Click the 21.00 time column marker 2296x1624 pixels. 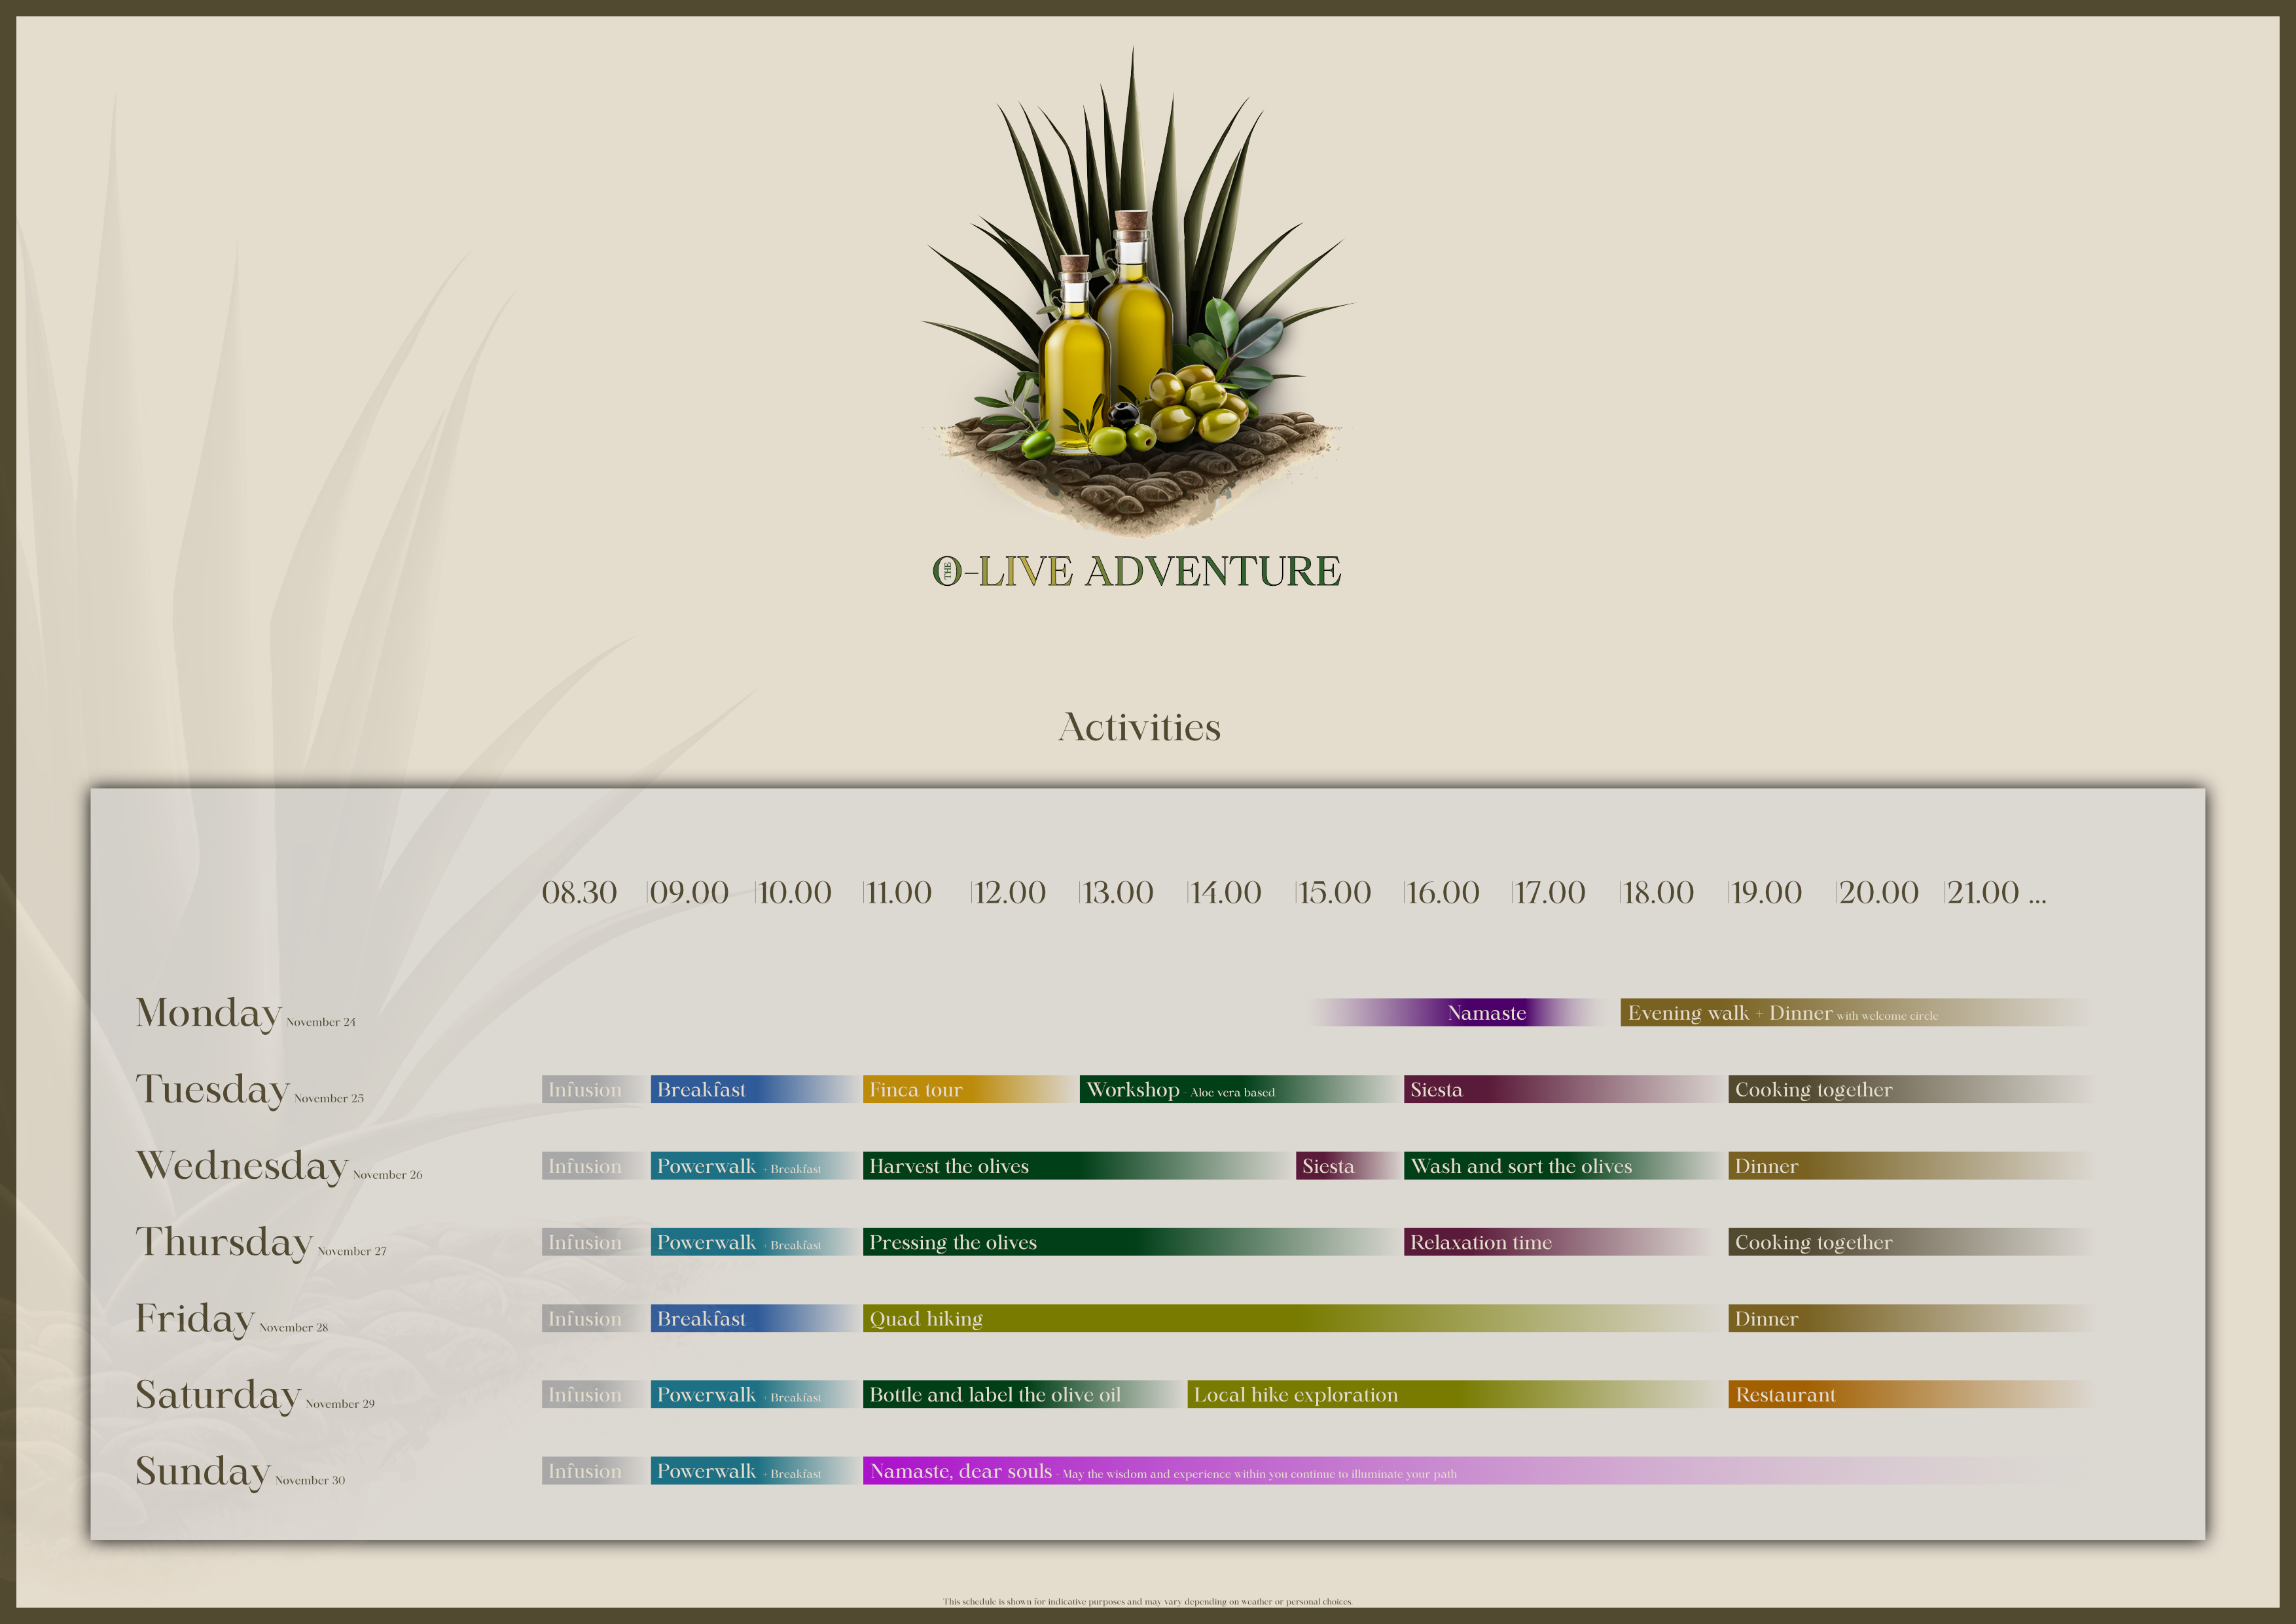click(1985, 893)
